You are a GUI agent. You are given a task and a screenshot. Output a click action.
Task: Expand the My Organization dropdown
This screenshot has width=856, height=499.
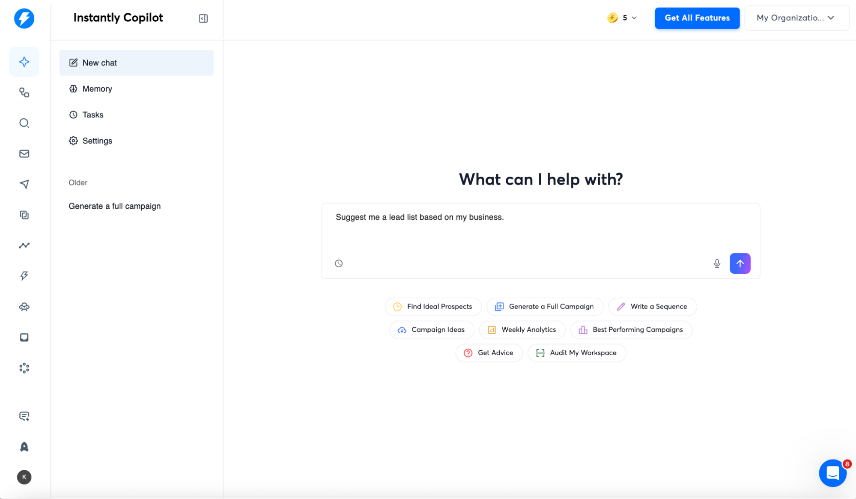tap(796, 18)
